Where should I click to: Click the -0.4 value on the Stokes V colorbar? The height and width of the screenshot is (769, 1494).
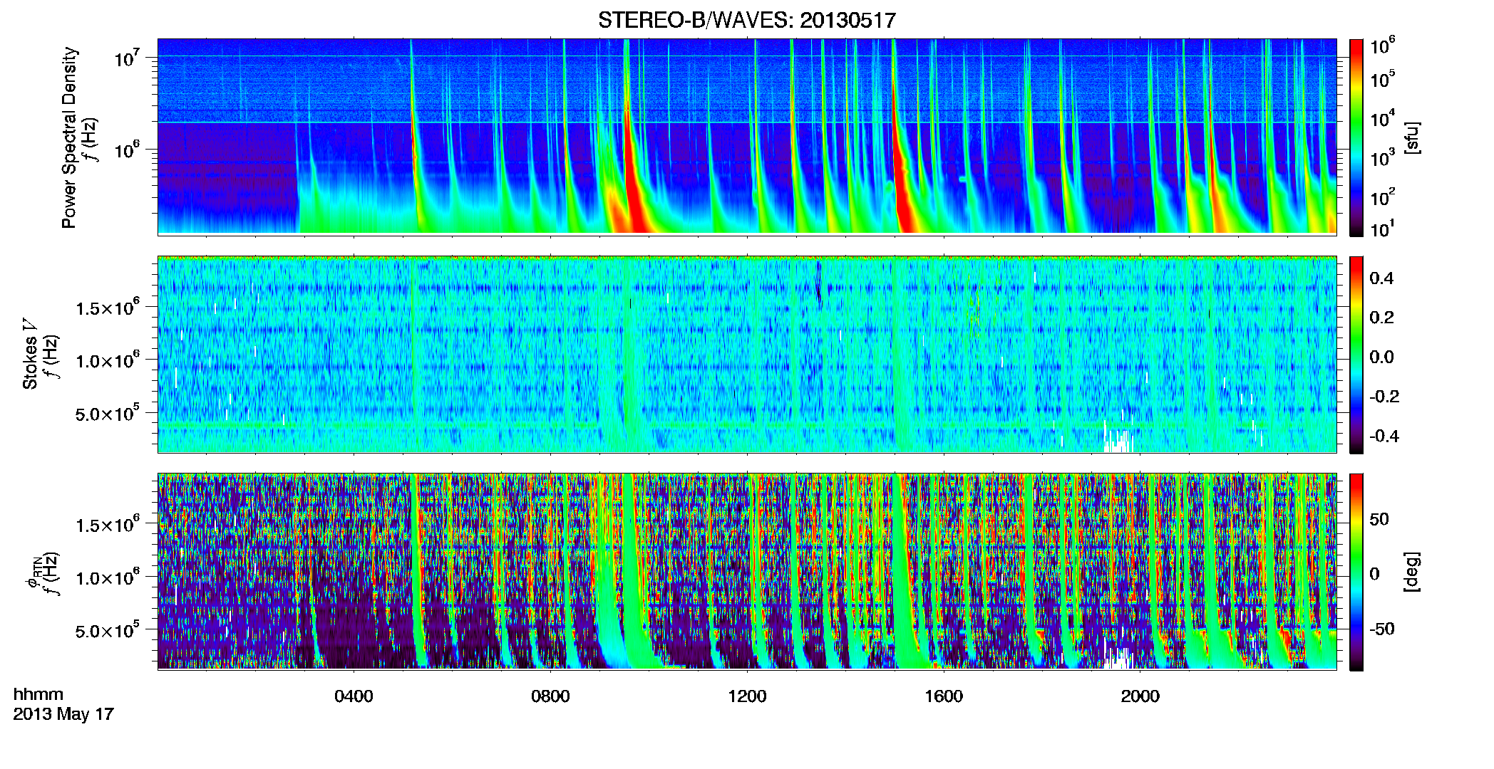(1384, 436)
